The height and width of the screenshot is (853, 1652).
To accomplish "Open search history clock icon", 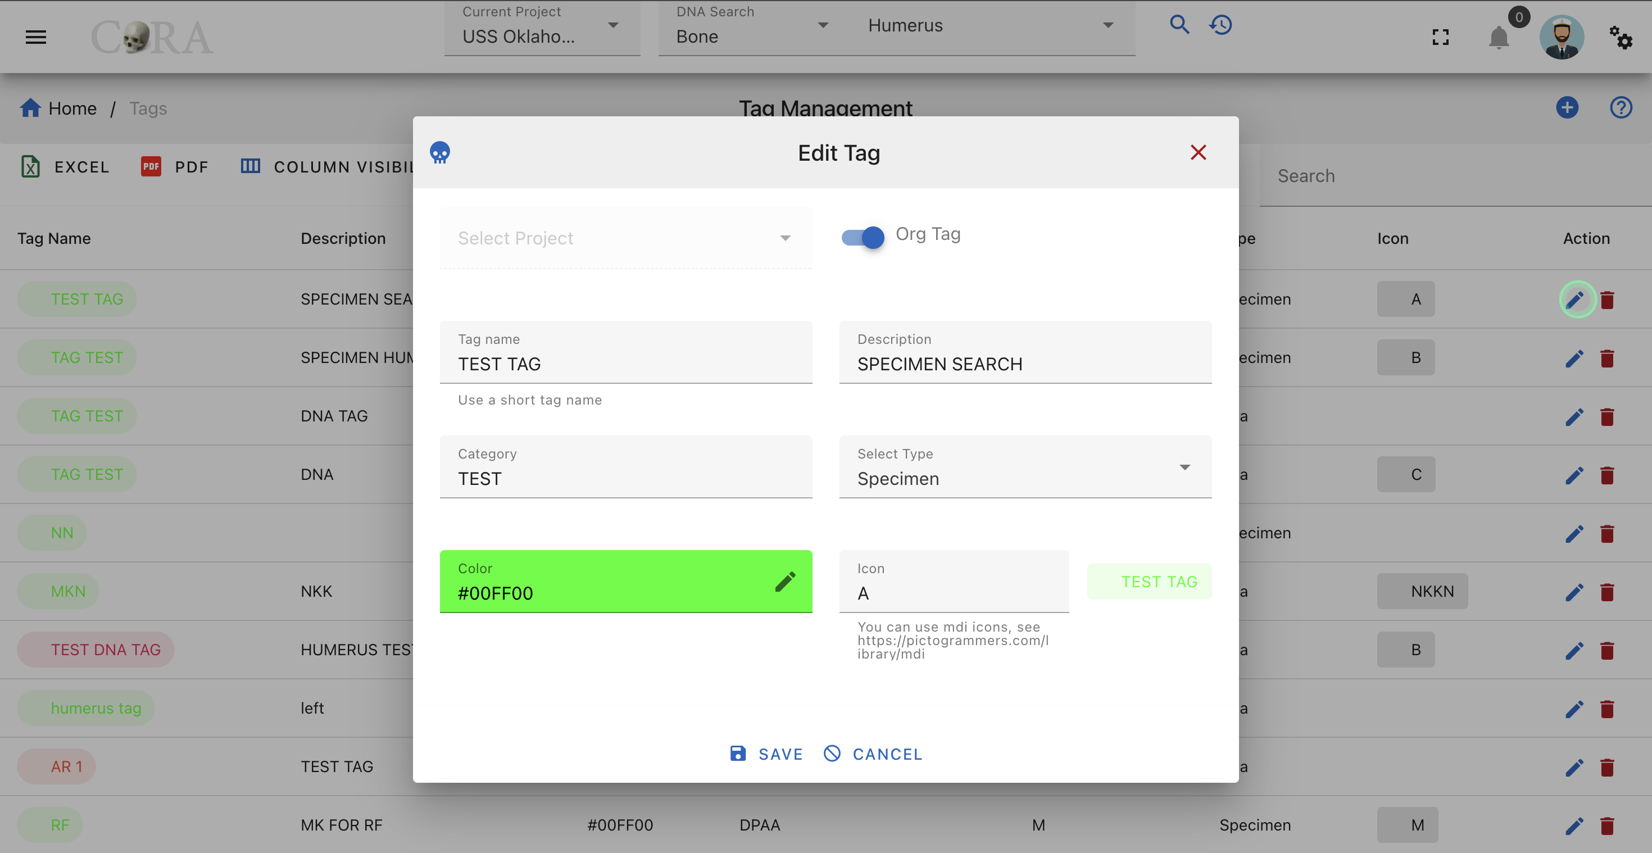I will coord(1221,25).
